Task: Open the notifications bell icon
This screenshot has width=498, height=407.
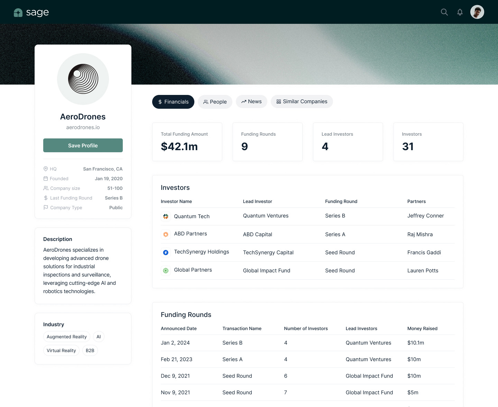Action: (460, 12)
